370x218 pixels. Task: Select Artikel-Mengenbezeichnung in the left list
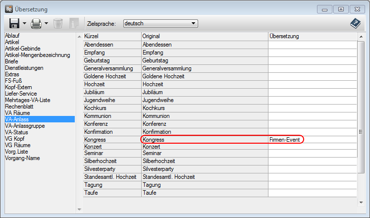[x=37, y=55]
